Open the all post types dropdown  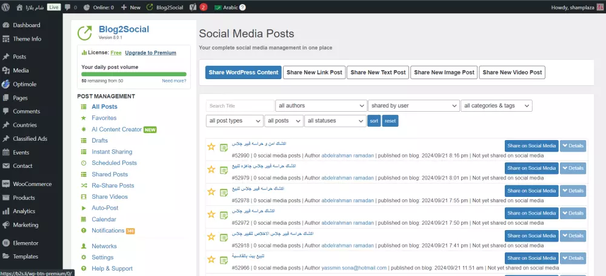[235, 120]
